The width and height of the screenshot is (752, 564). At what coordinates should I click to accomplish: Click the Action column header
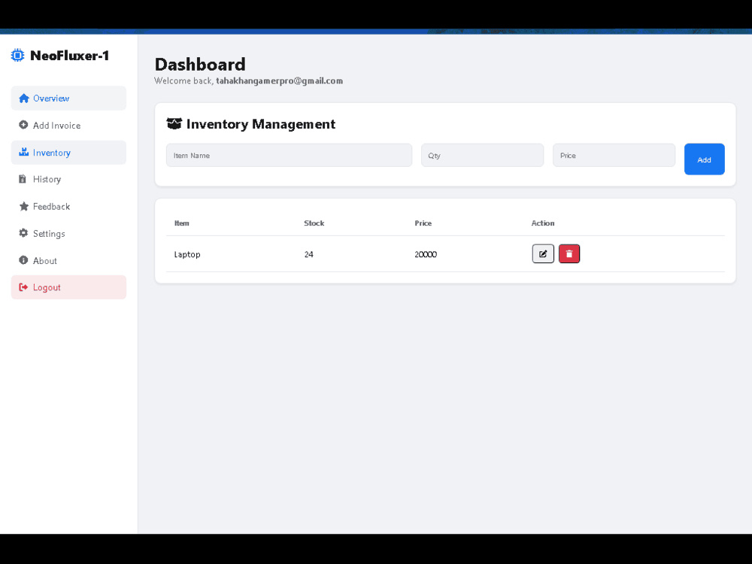coord(543,223)
